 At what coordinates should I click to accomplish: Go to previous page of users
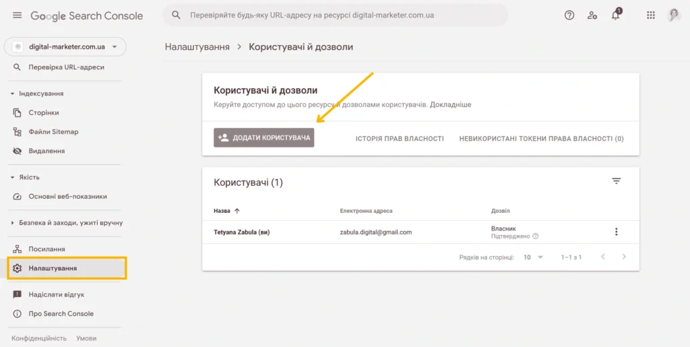(x=603, y=257)
